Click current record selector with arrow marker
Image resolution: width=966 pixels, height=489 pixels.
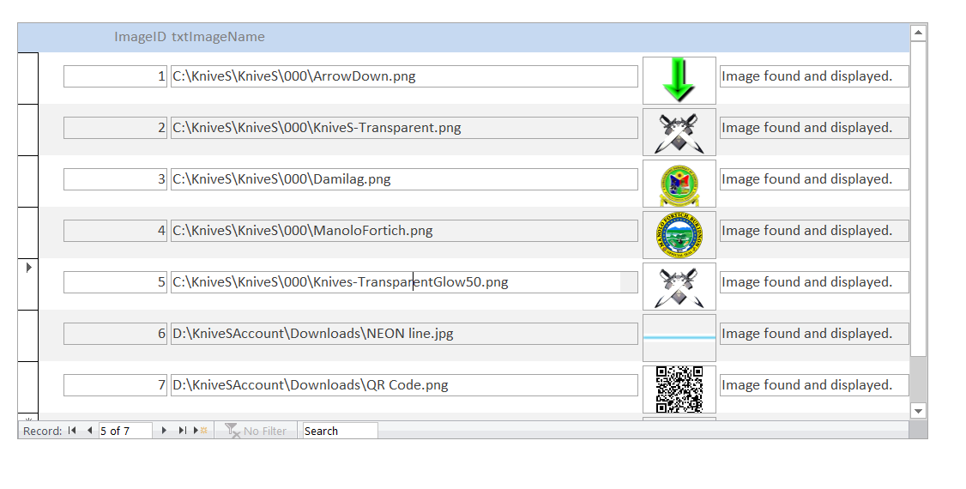click(28, 284)
